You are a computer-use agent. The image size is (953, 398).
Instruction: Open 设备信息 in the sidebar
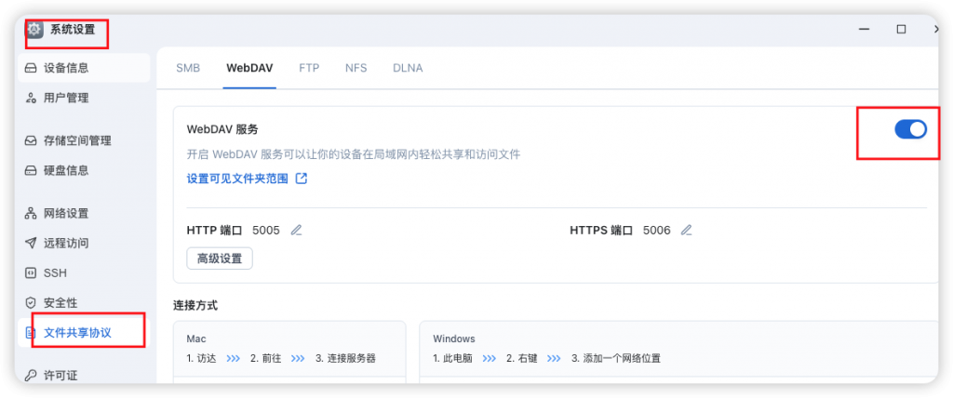coord(66,68)
